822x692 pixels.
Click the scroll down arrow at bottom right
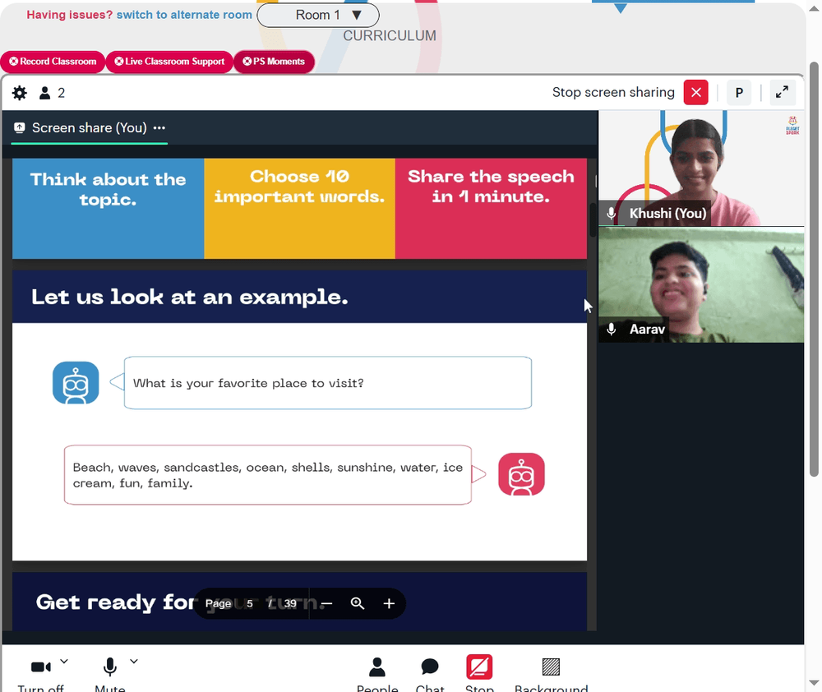tap(814, 683)
